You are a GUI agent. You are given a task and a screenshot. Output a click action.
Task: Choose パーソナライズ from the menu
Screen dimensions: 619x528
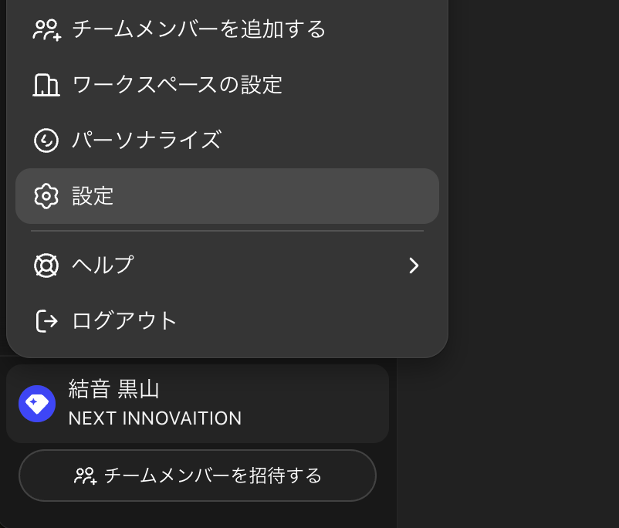[147, 140]
